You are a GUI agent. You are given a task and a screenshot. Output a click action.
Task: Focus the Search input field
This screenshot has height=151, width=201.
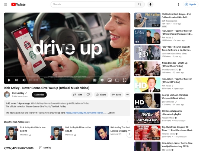pos(93,4)
